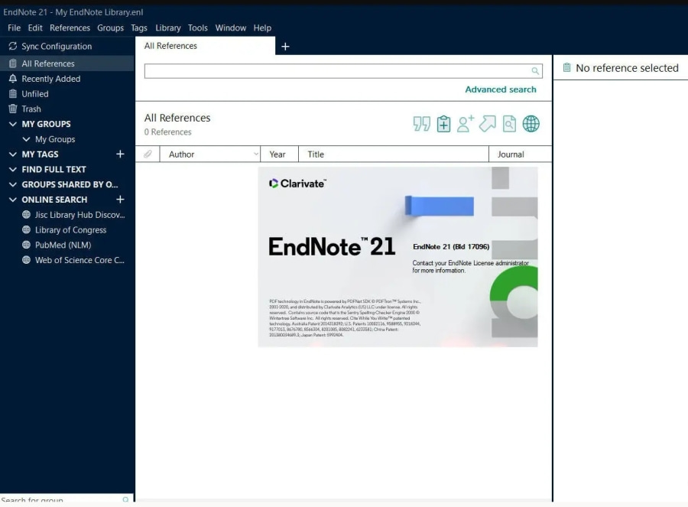The width and height of the screenshot is (688, 507).
Task: Collapse the ONLINE SEARCH section
Action: (x=12, y=200)
